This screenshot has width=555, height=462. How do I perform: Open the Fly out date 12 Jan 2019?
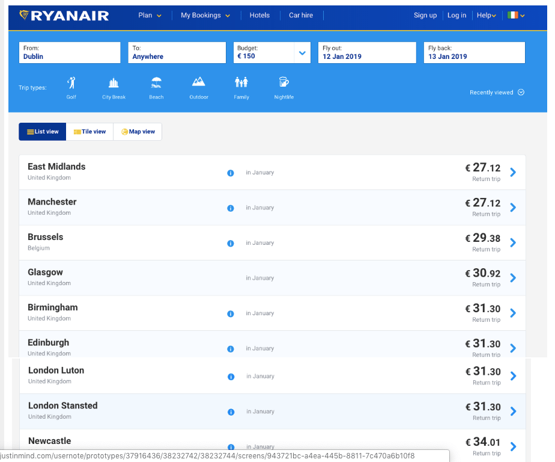pyautogui.click(x=367, y=53)
